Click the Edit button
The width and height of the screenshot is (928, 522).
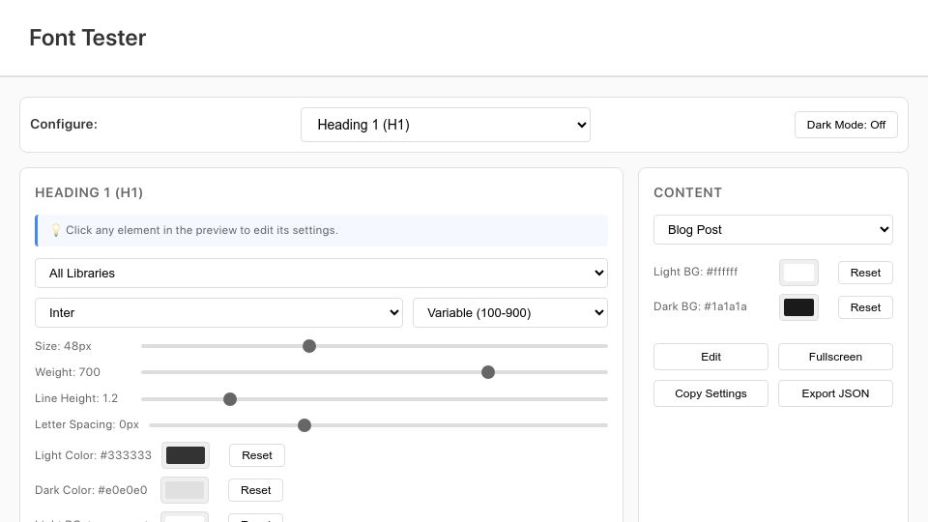710,357
